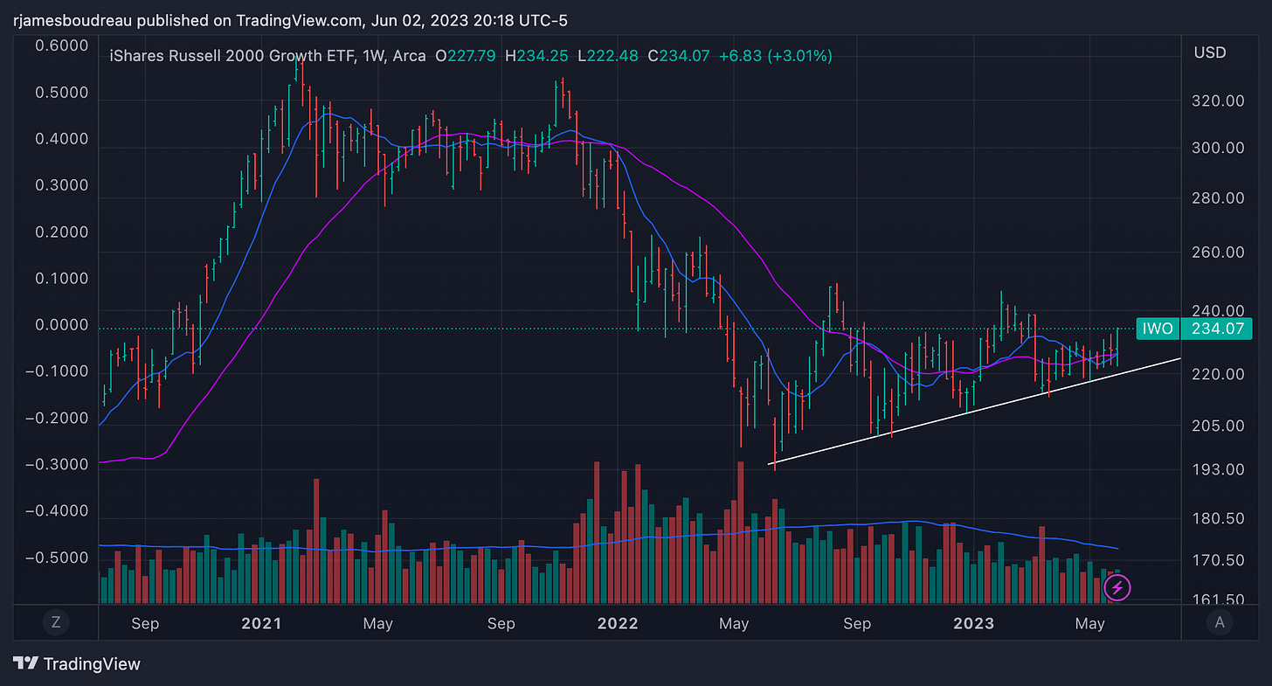Click the 240.00 price axis label
The image size is (1272, 686).
click(x=1219, y=311)
